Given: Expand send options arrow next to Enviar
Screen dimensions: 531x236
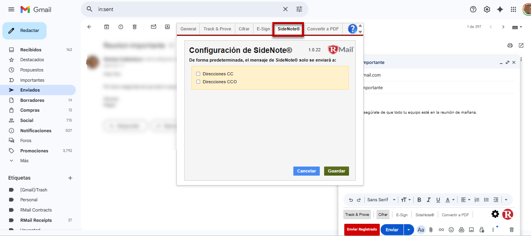Looking at the screenshot, I should click(409, 230).
